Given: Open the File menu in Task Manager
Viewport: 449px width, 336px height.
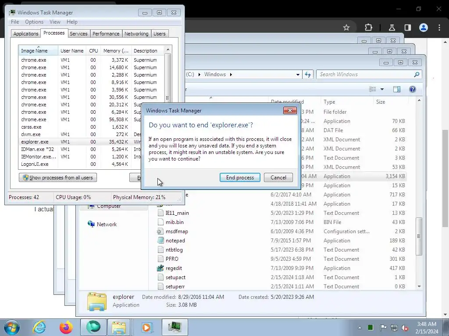Looking at the screenshot, I should [15, 22].
